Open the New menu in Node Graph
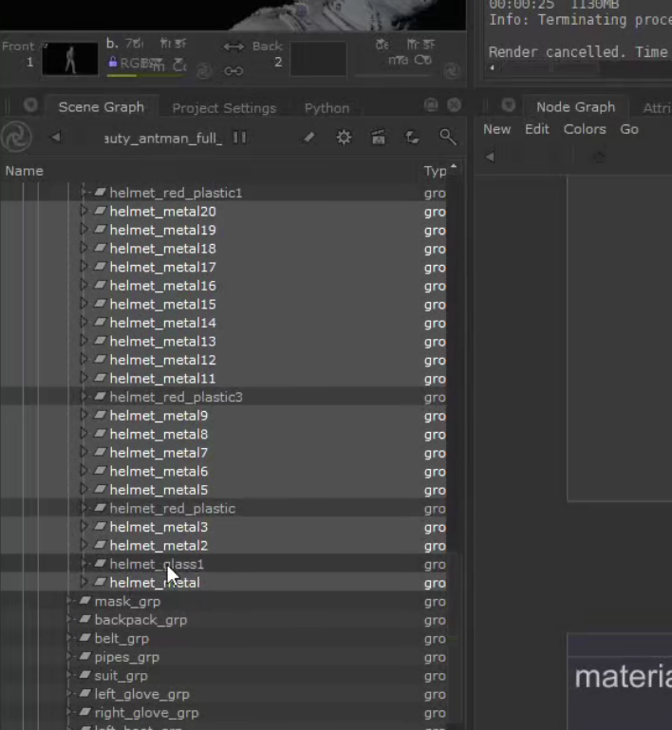Image resolution: width=672 pixels, height=730 pixels. 496,129
